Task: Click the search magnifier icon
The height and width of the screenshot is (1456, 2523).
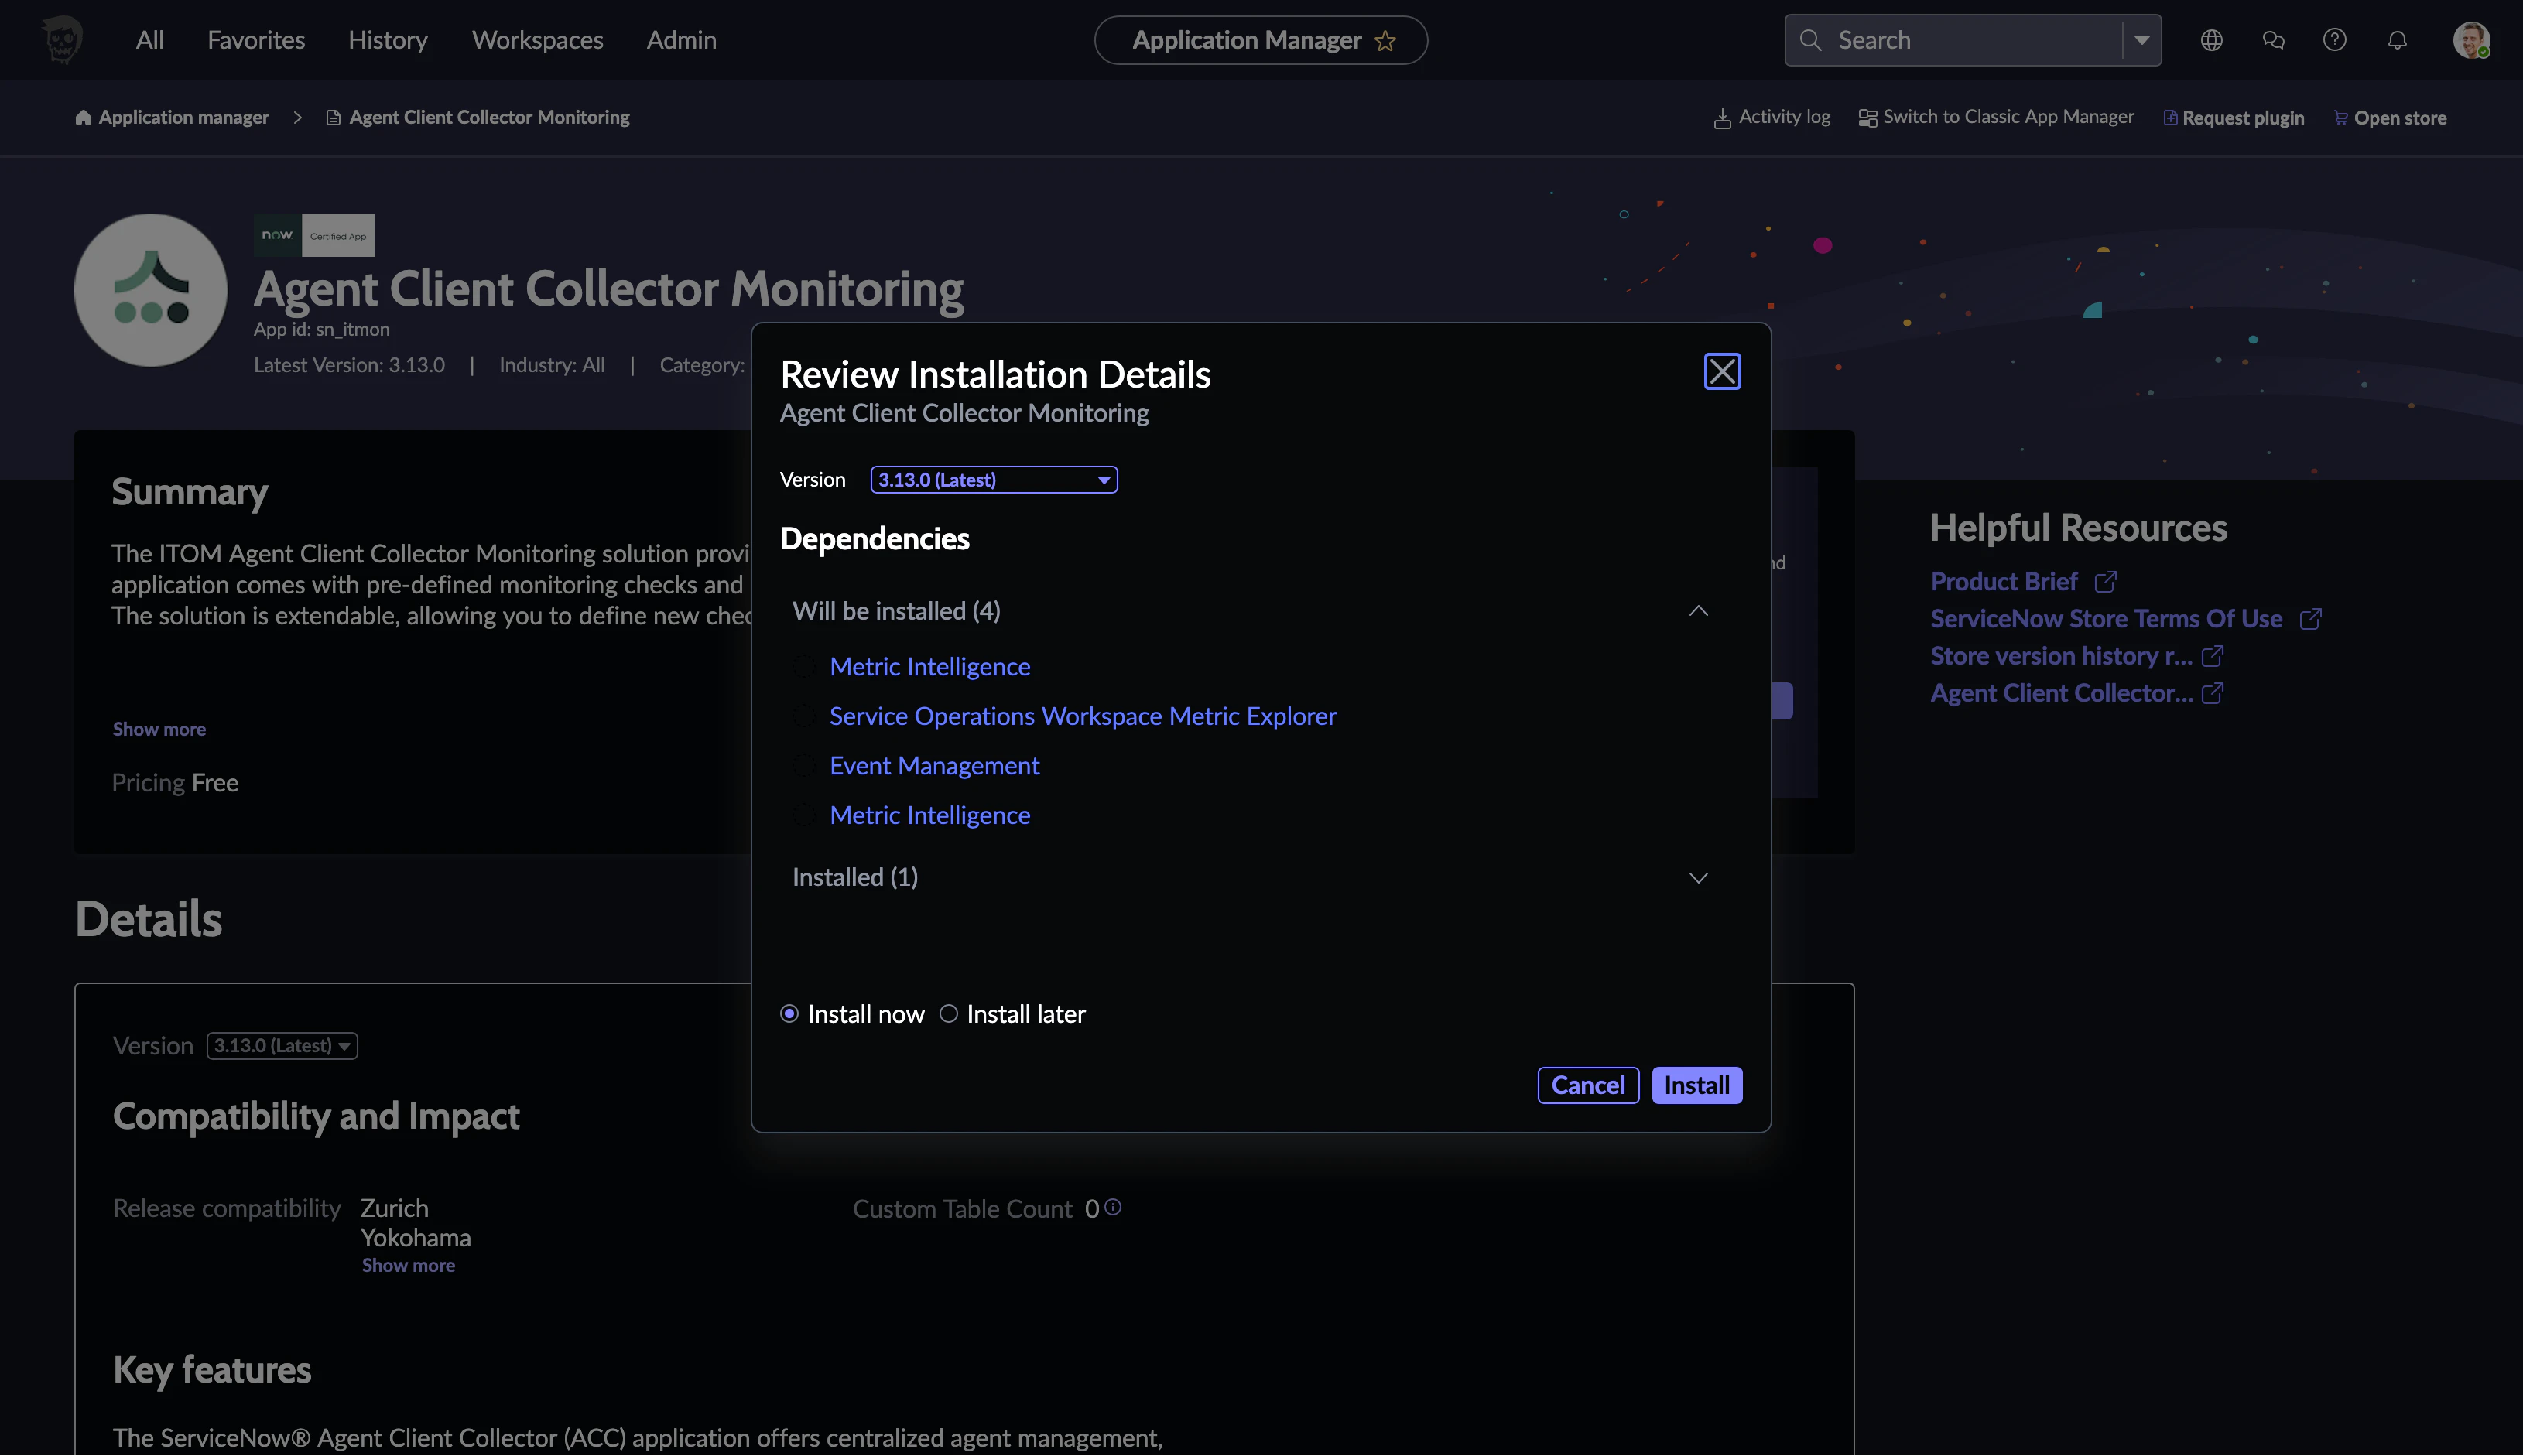Action: pyautogui.click(x=1811, y=40)
